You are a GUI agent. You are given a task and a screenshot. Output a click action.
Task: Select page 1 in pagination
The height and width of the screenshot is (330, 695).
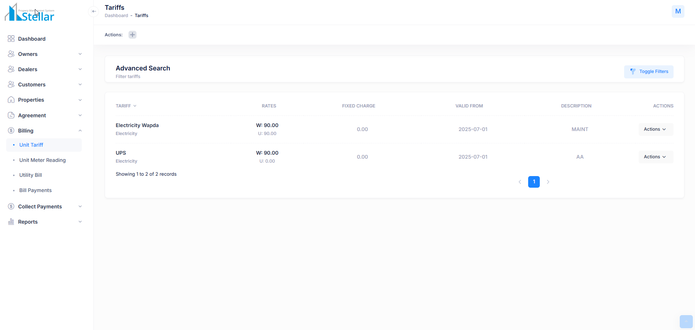coord(534,182)
